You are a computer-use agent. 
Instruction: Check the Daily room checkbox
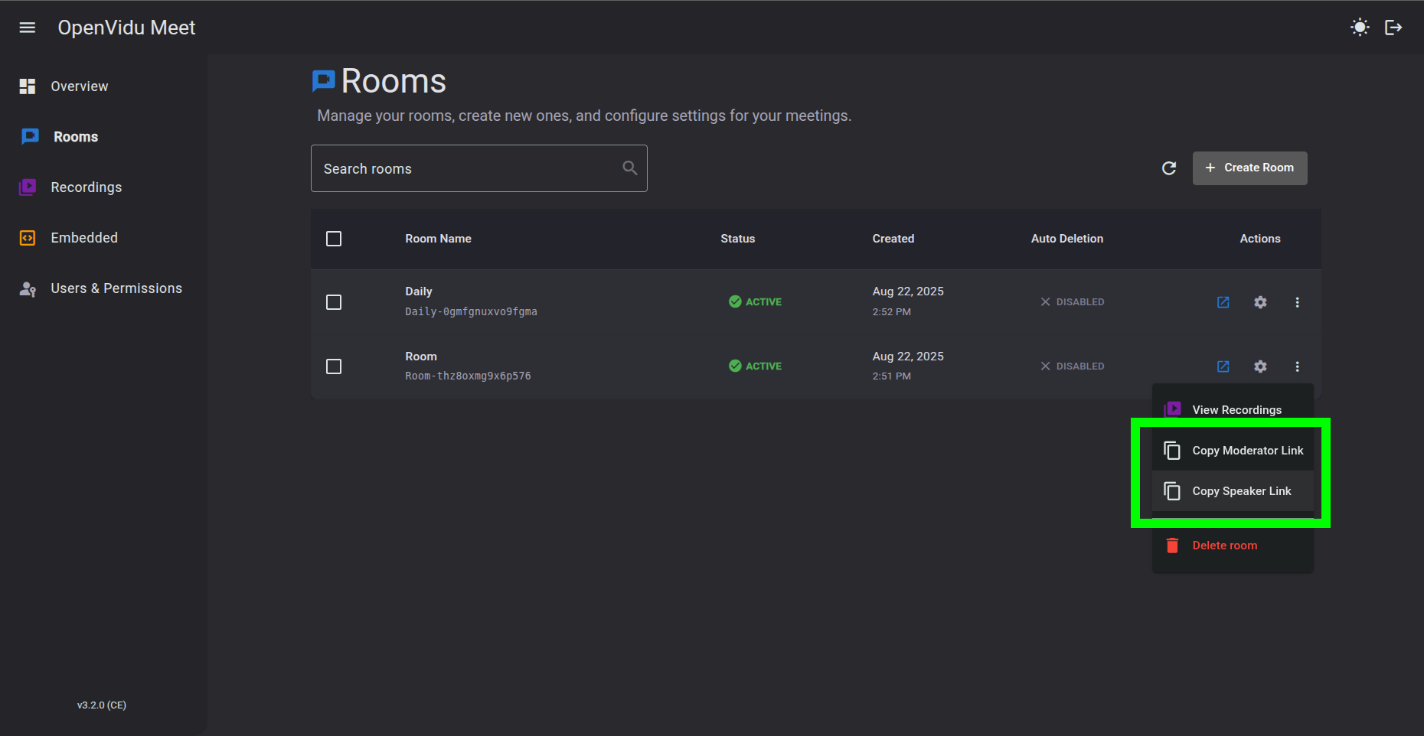[x=334, y=302]
